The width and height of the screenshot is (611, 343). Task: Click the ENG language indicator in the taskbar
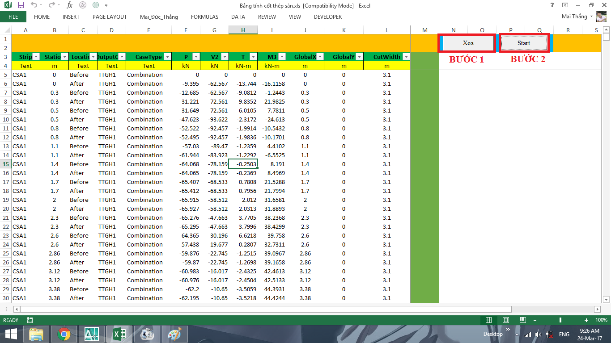[x=564, y=334]
